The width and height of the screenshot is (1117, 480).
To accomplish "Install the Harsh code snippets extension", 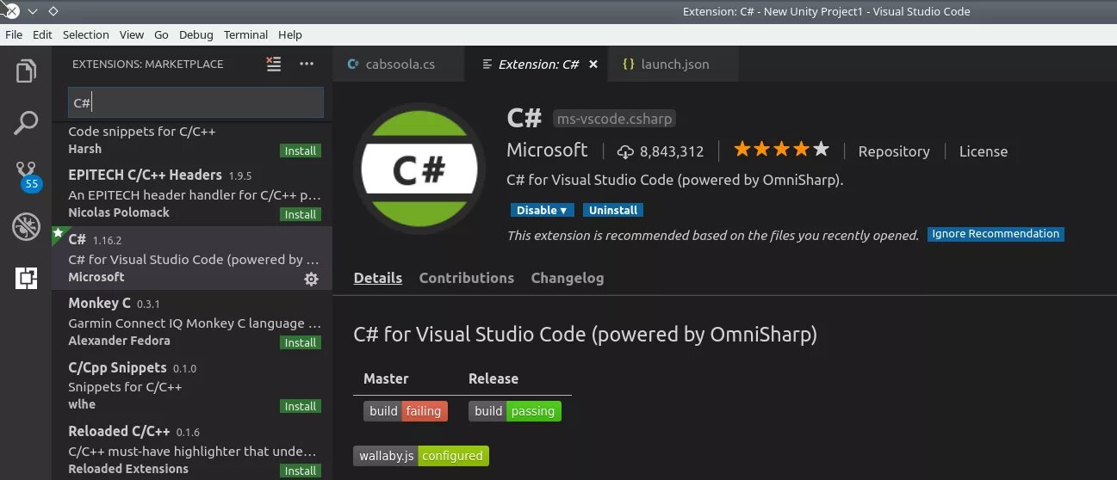I will click(301, 151).
